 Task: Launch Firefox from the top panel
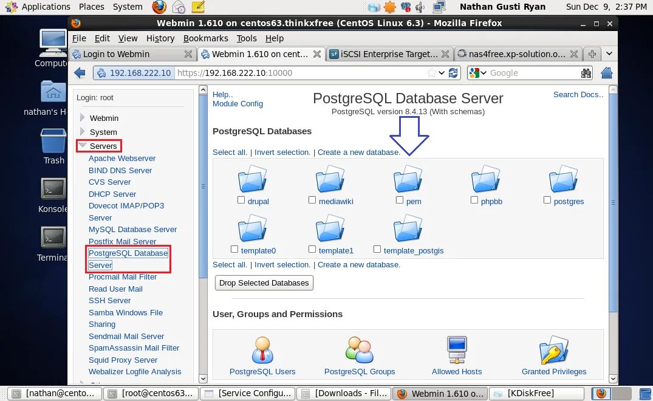pos(159,7)
